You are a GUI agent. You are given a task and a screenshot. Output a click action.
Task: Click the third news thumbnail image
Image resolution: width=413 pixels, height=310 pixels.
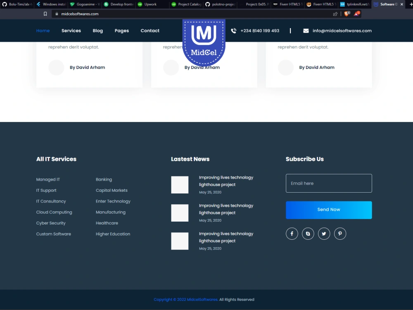point(180,241)
